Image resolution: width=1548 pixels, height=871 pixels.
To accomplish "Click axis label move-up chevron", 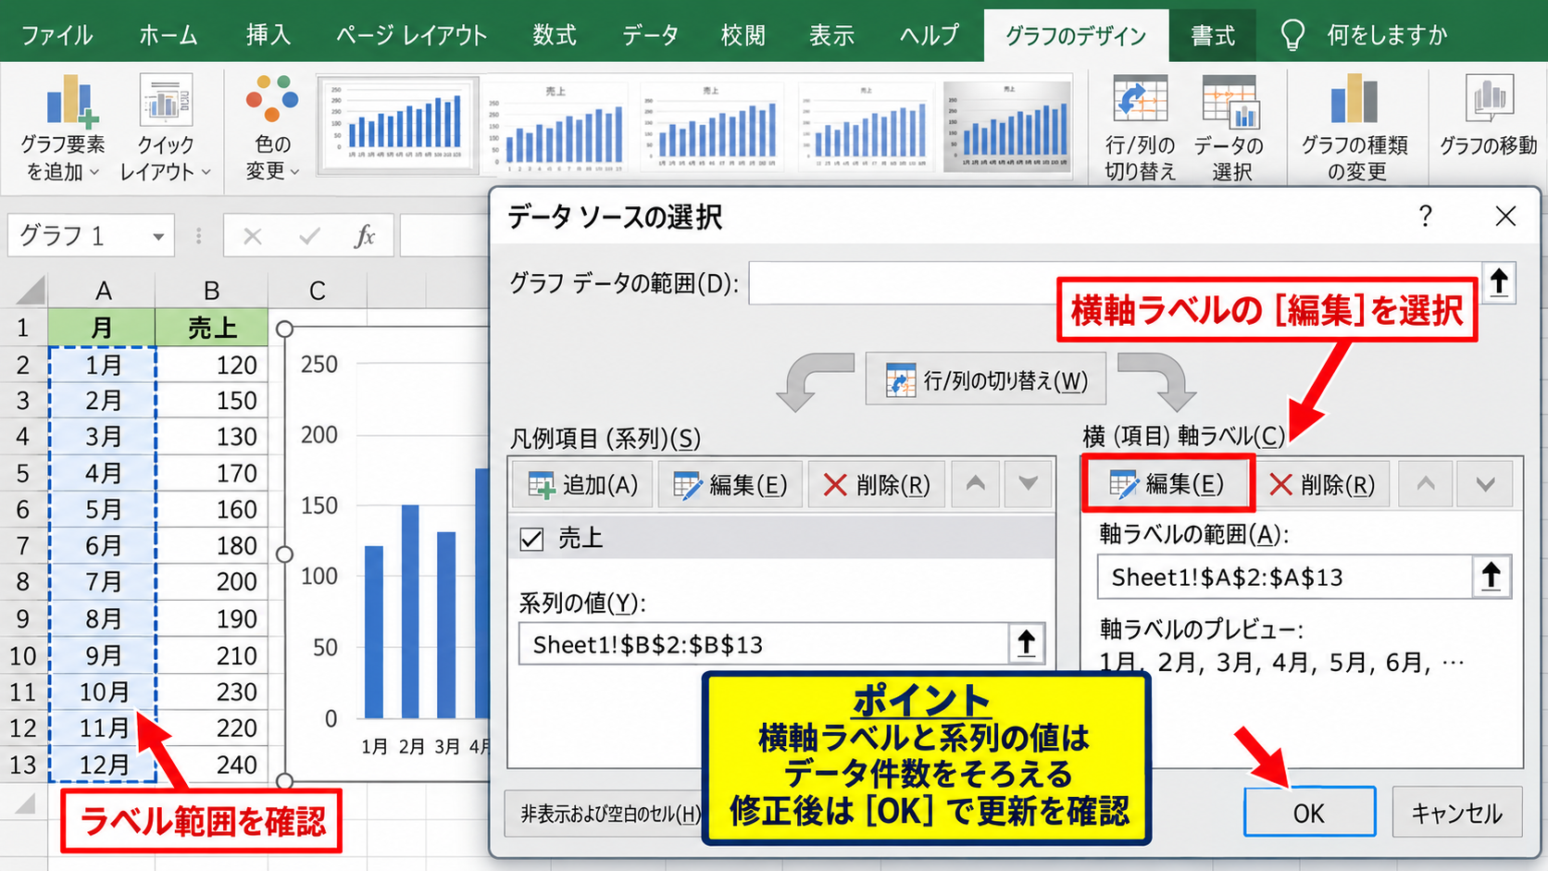I will coord(1426,484).
